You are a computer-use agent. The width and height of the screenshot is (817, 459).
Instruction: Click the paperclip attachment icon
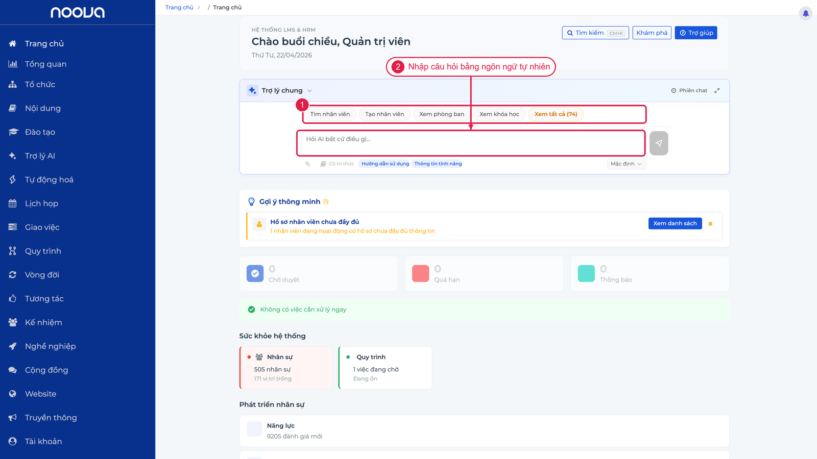click(307, 164)
